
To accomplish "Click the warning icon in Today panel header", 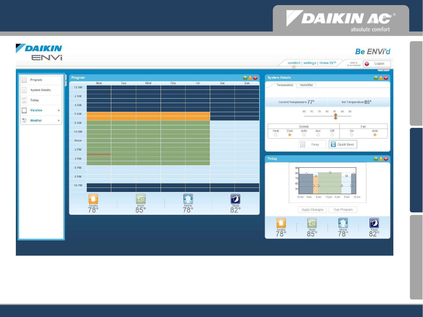I will [381, 159].
